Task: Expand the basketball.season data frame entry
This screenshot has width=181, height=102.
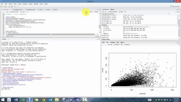Action: click(x=103, y=19)
